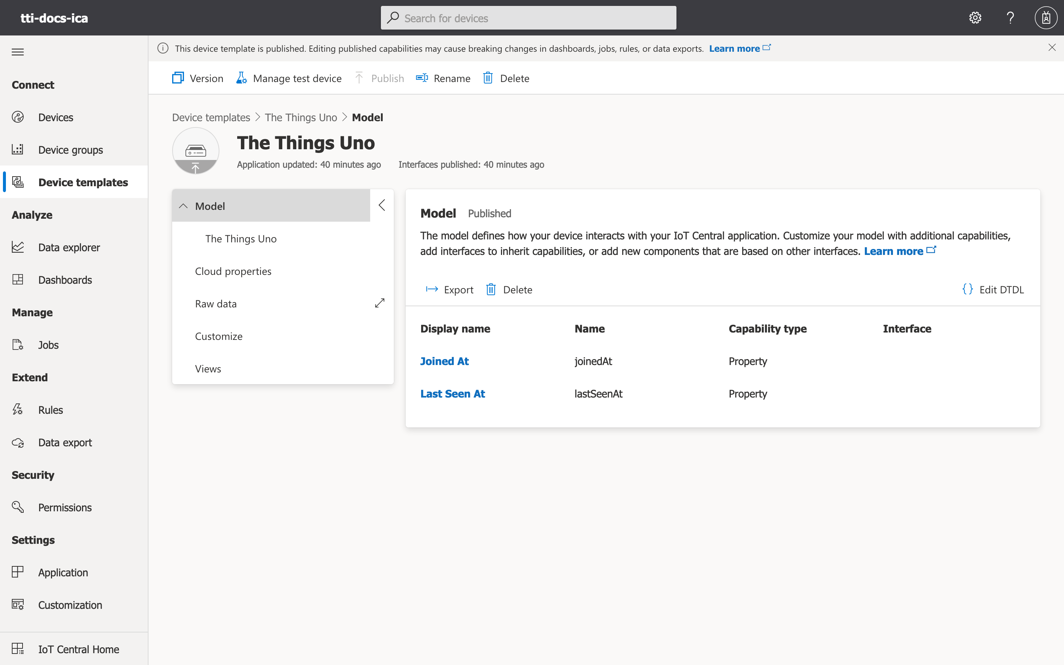Click the banner's Learn more link
Image resolution: width=1064 pixels, height=665 pixels.
[734, 48]
